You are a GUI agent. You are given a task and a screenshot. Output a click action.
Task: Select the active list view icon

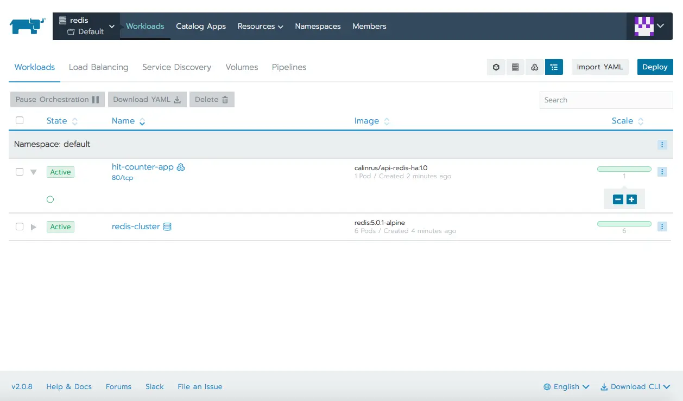coord(554,67)
